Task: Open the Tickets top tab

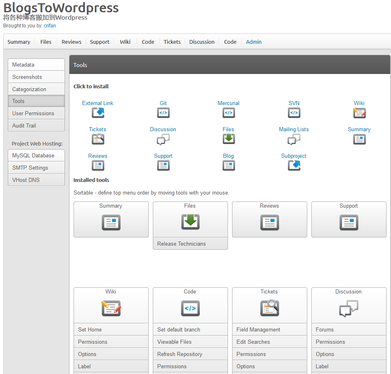Action: click(172, 42)
